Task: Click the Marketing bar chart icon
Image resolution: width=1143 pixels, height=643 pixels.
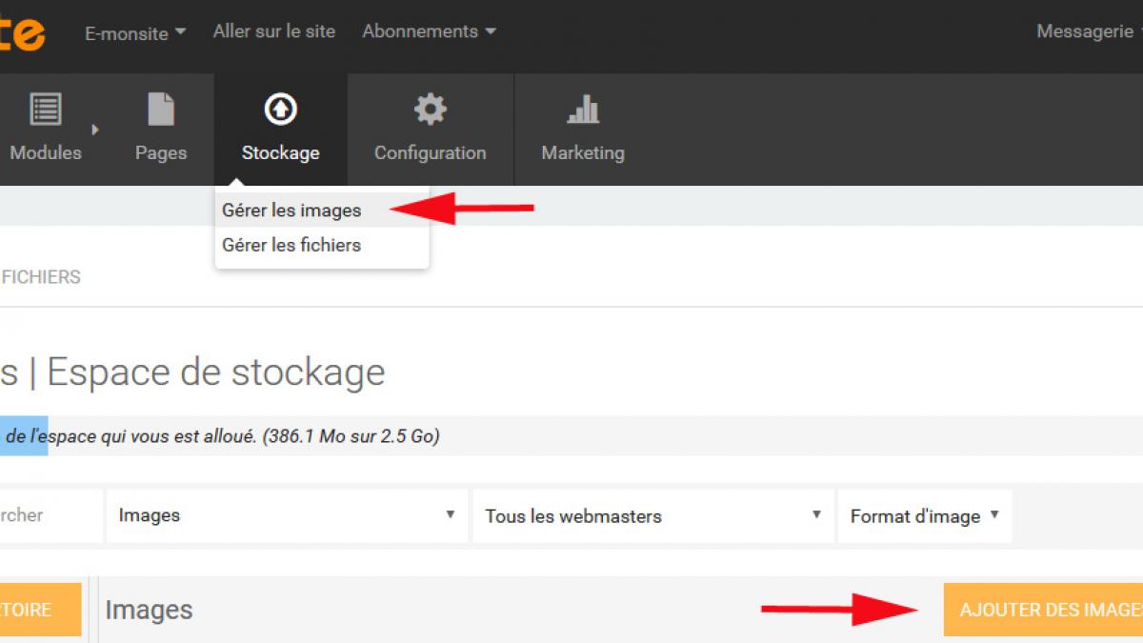Action: click(582, 110)
